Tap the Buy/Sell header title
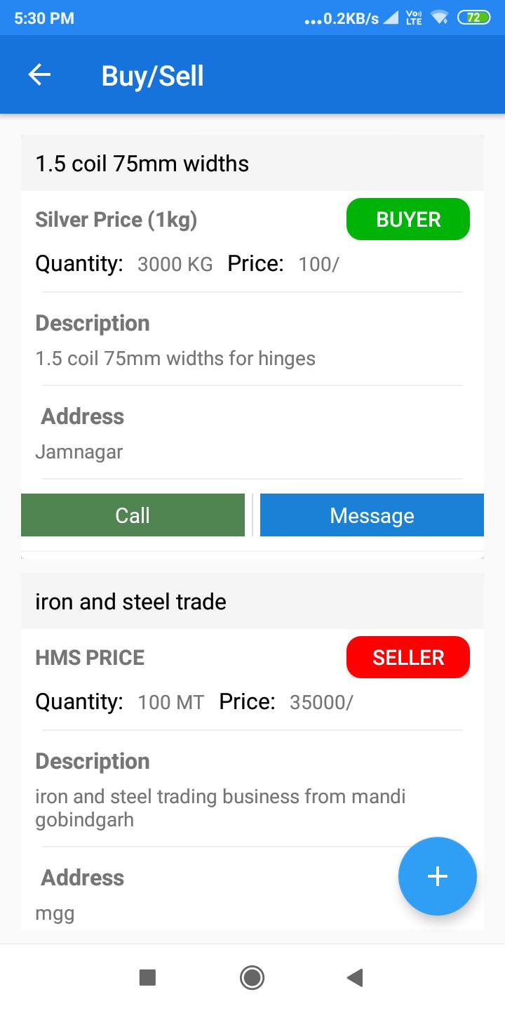This screenshot has height=1011, width=505. [152, 76]
